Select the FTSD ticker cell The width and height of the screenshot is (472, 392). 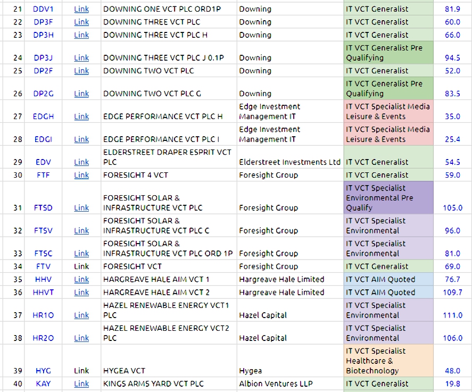point(43,198)
